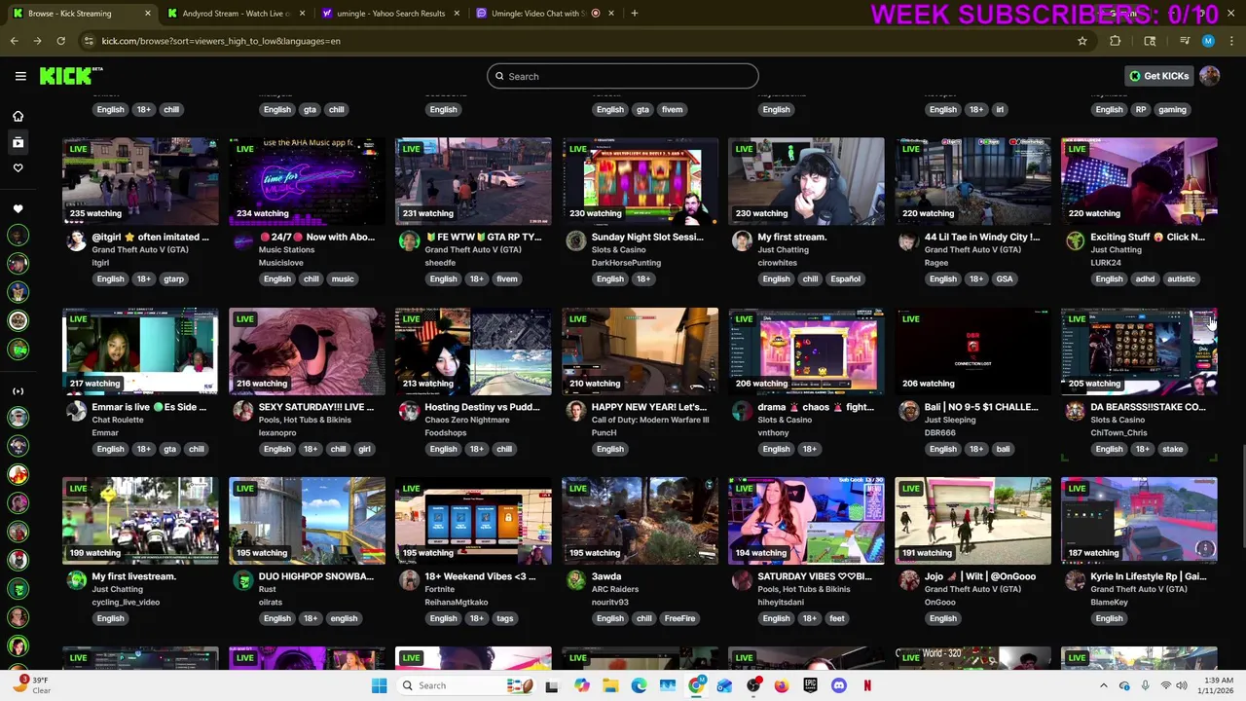Bookmark this page with the star icon

[x=1081, y=41]
